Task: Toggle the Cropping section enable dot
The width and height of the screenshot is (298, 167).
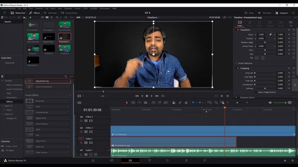Action: coord(237,68)
